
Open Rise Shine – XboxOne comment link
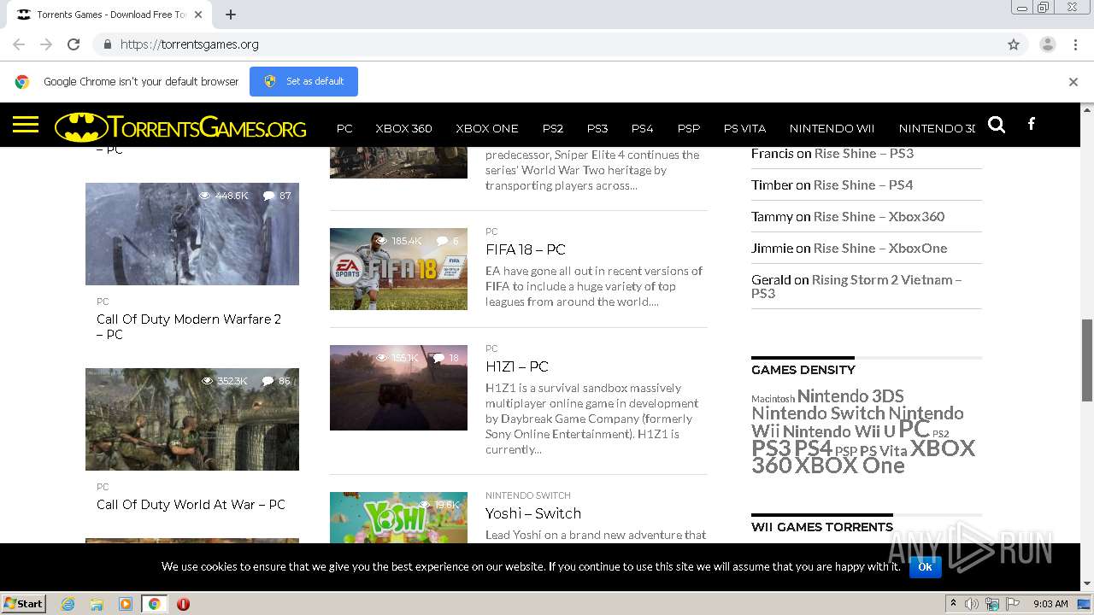coord(880,249)
